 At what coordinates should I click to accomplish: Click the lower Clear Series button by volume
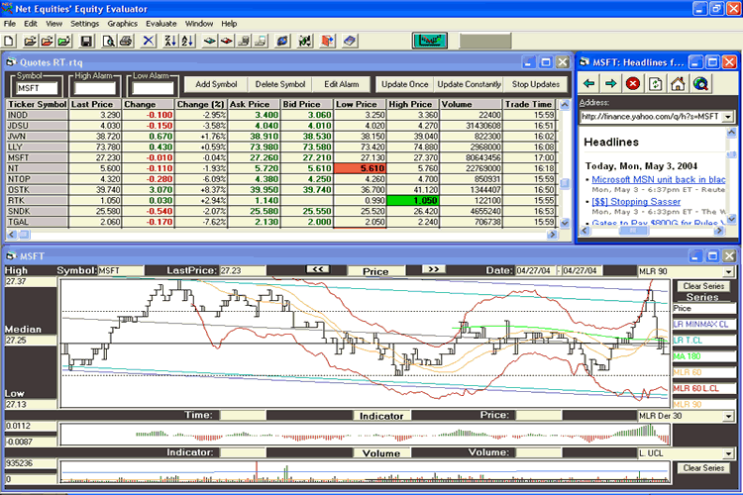tap(703, 468)
